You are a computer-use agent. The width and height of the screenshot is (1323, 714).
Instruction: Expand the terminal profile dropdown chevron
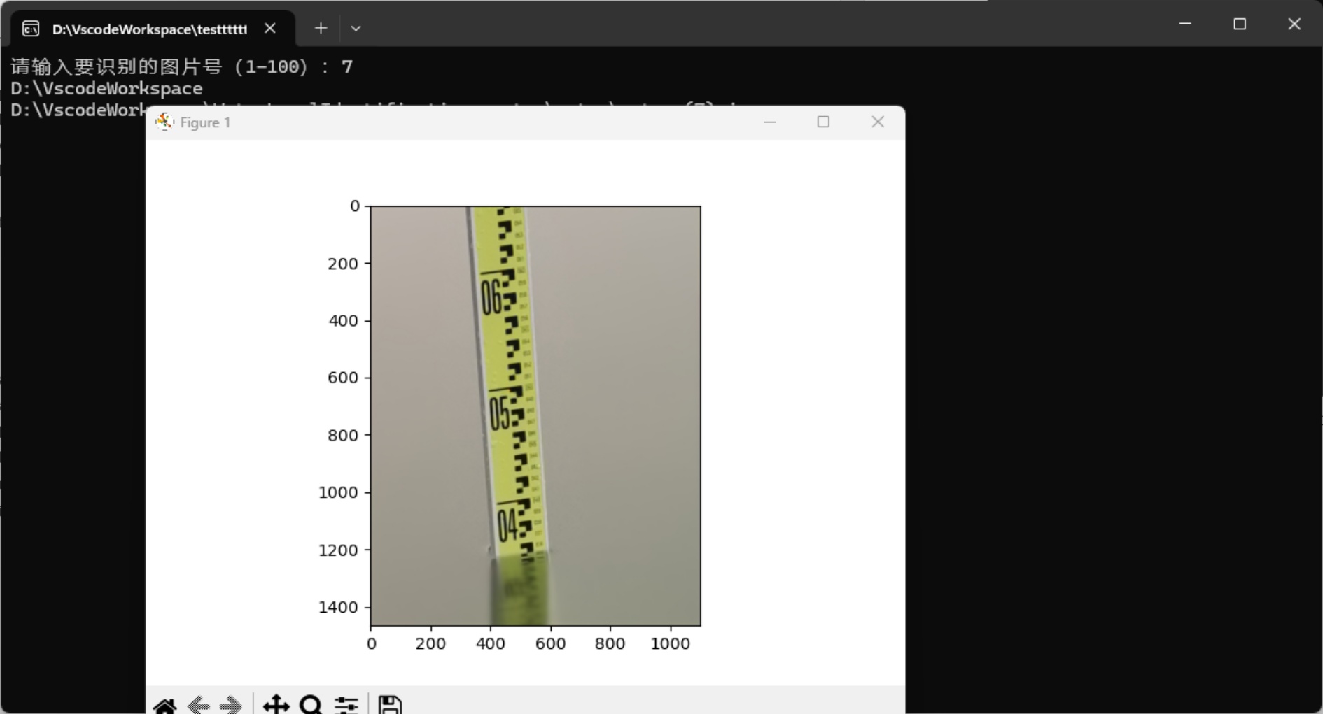click(356, 29)
